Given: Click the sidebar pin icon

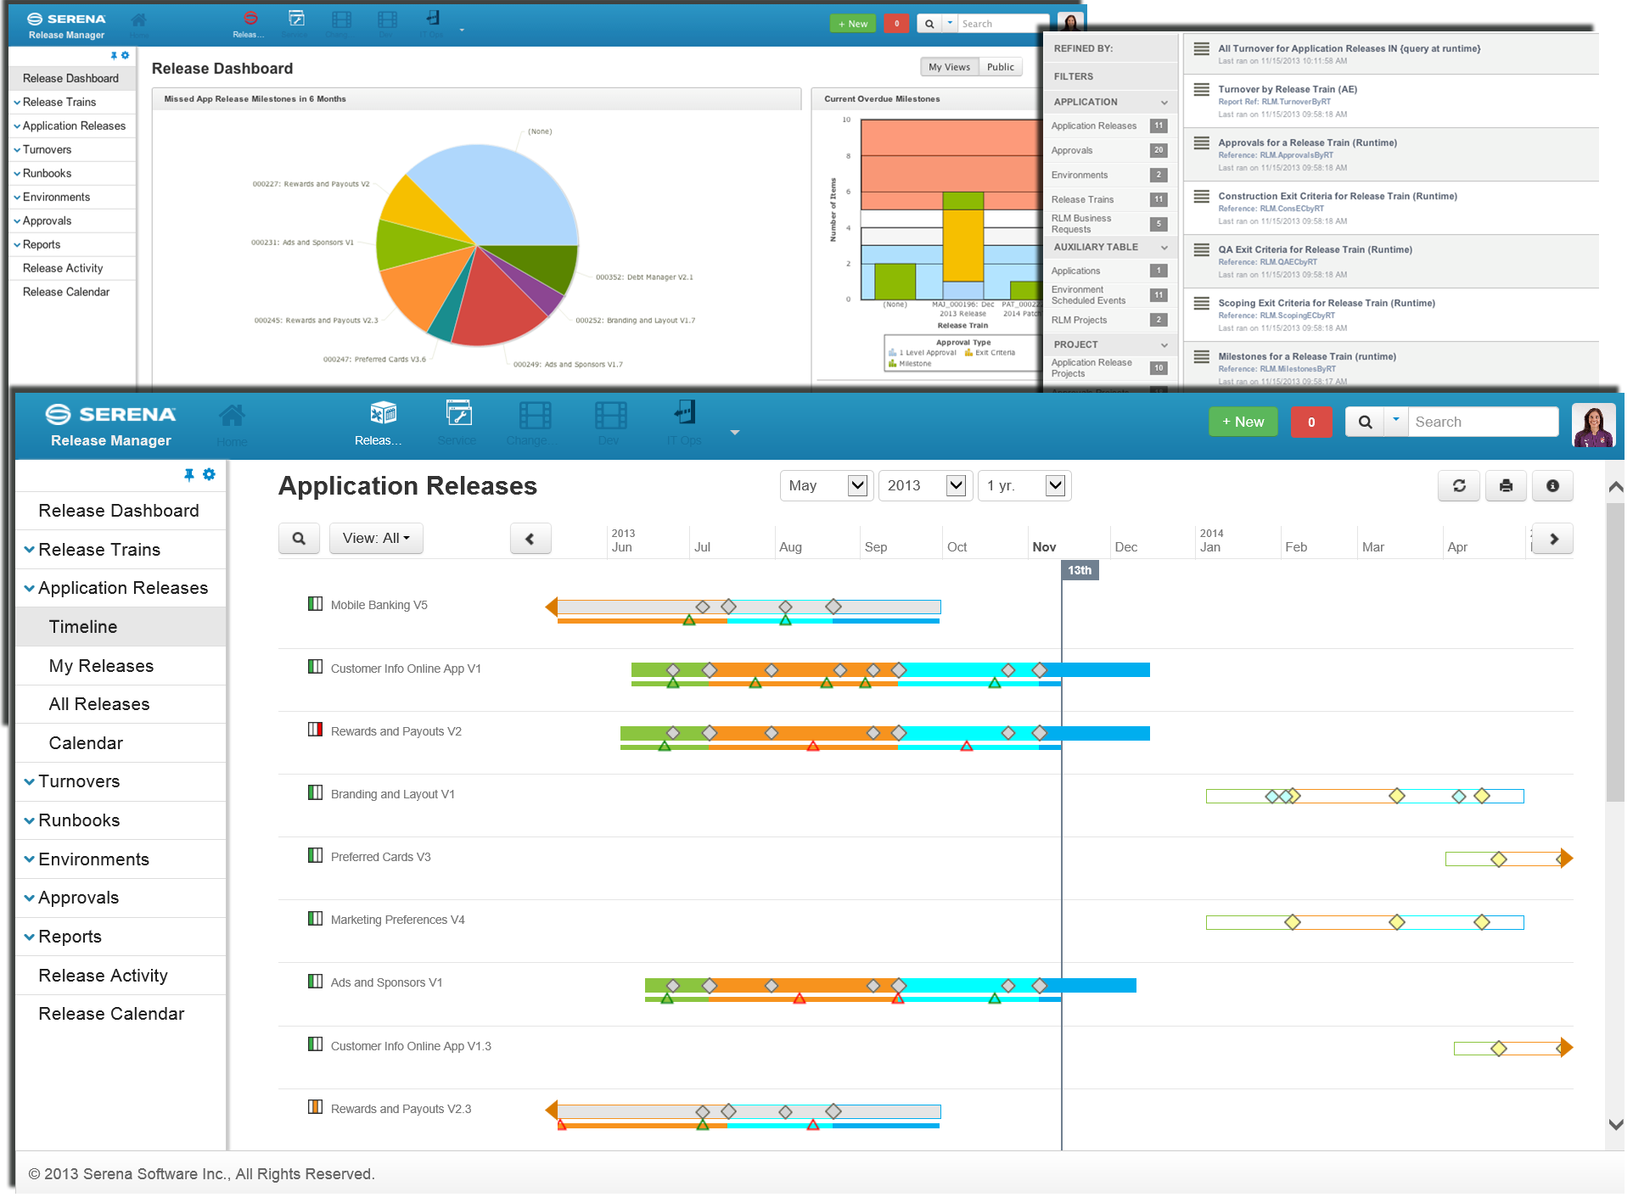Looking at the screenshot, I should (188, 475).
